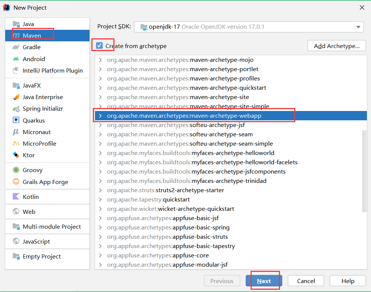
Task: Click the Web globe icon
Action: [16, 212]
